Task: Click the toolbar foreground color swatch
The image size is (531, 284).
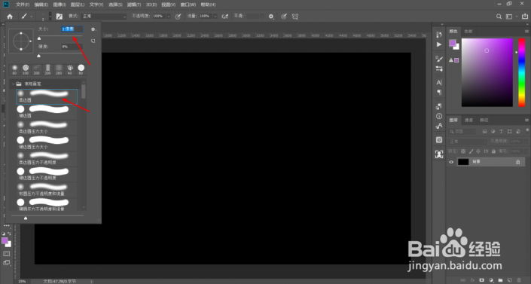Action: click(x=5, y=240)
